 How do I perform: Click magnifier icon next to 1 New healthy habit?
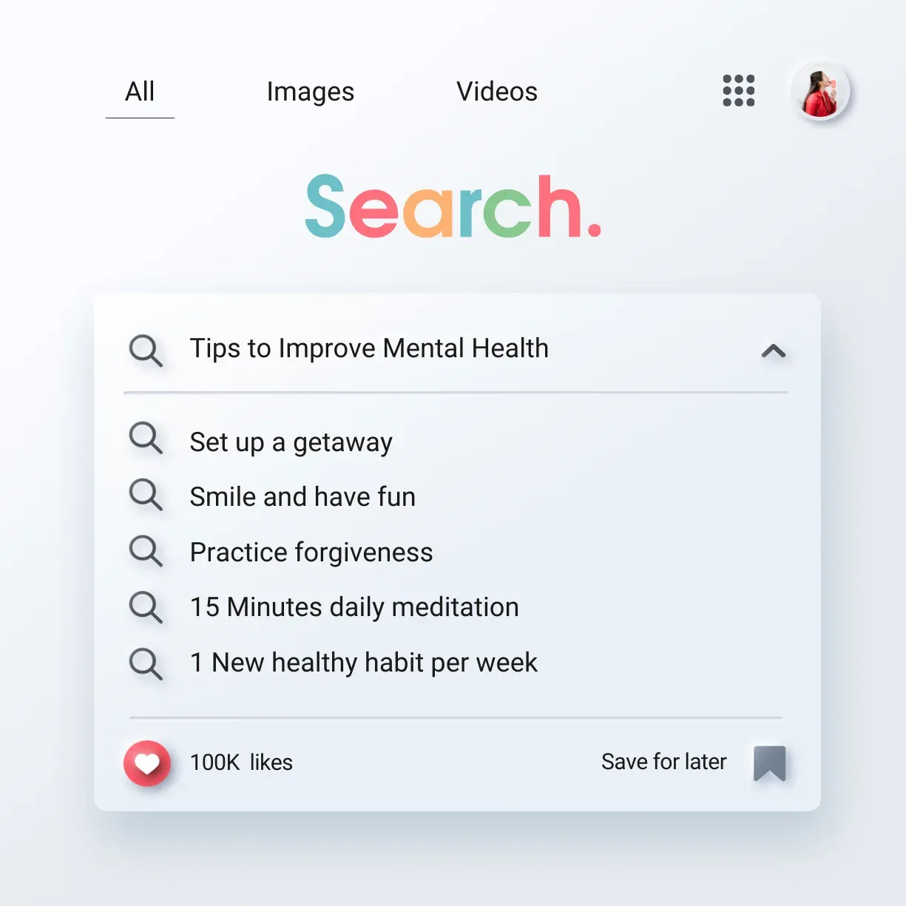(146, 663)
